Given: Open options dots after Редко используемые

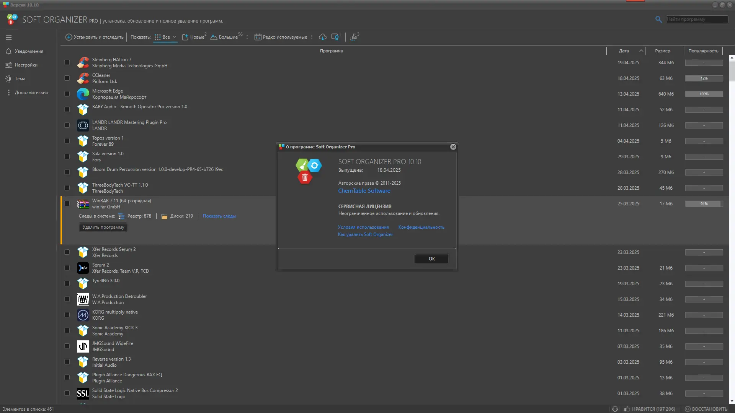Looking at the screenshot, I should (x=312, y=37).
